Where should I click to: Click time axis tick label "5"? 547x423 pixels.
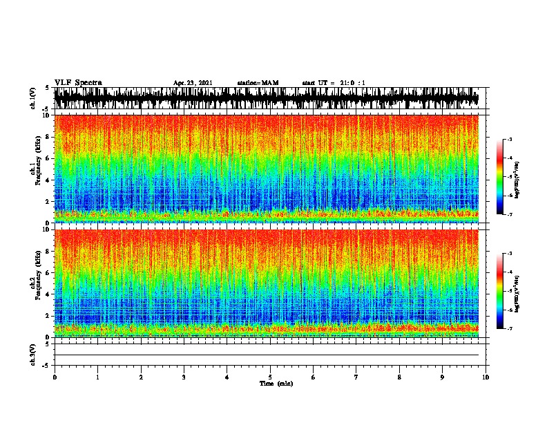[270, 377]
